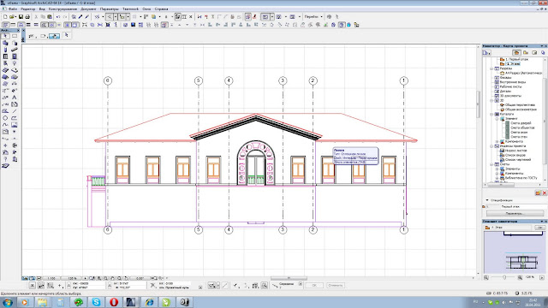Viewport: 548px width, 308px height.
Task: Collapse the Спецификации disclosure triangle
Action: click(x=487, y=200)
